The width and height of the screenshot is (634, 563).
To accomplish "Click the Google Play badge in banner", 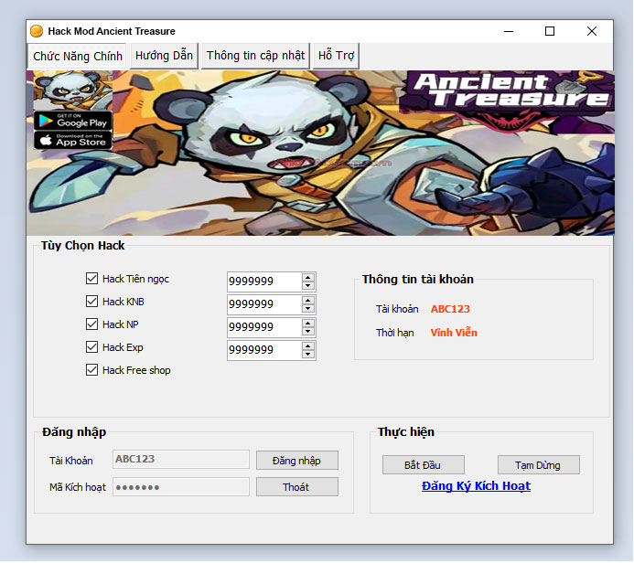I will (x=73, y=121).
